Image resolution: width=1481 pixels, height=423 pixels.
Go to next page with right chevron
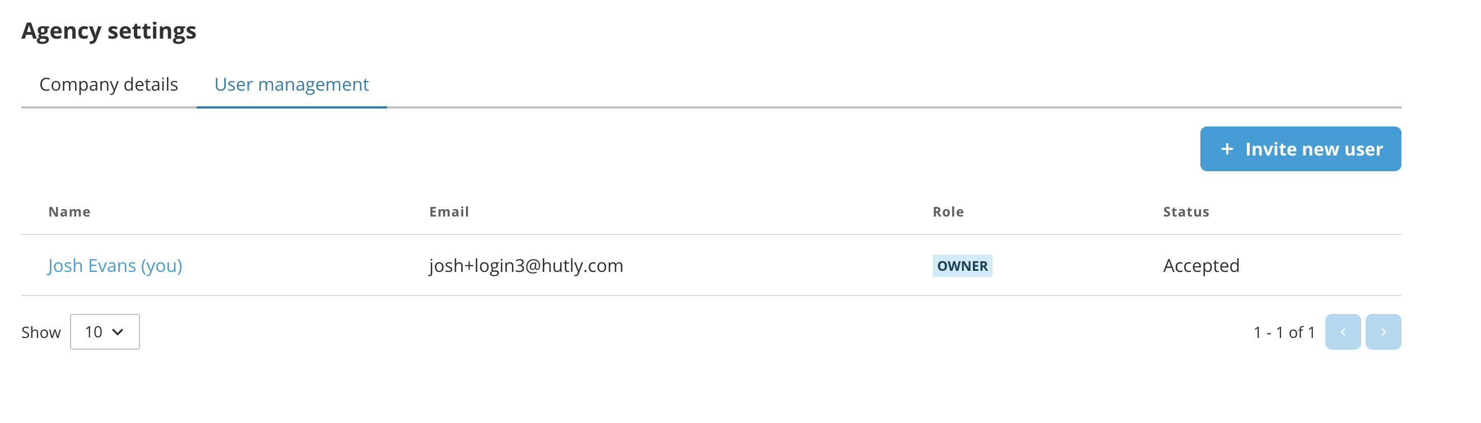[x=1382, y=332]
